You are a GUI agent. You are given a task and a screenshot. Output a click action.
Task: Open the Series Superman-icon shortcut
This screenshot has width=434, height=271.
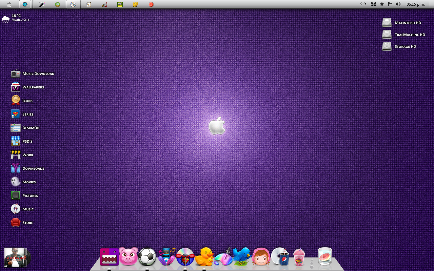tap(22, 114)
